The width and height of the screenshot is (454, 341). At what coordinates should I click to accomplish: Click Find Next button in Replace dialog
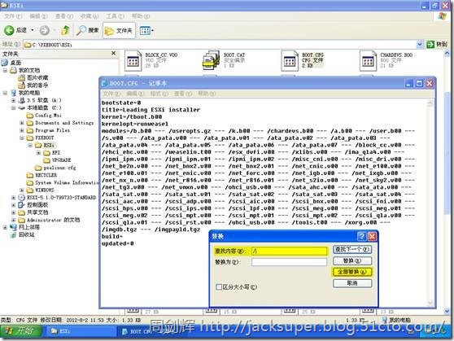(x=352, y=250)
